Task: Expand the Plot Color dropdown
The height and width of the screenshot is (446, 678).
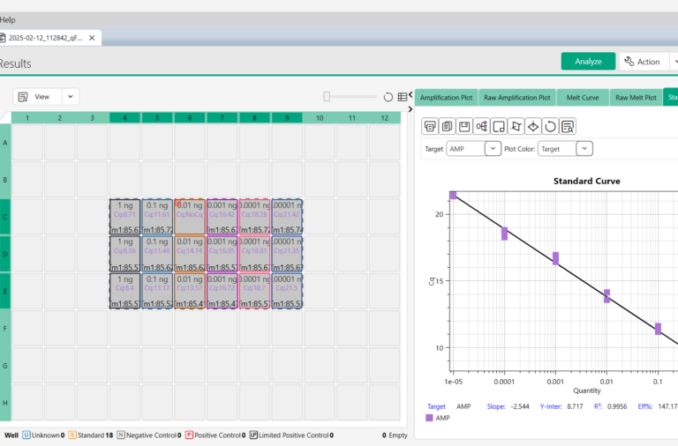Action: coord(584,149)
